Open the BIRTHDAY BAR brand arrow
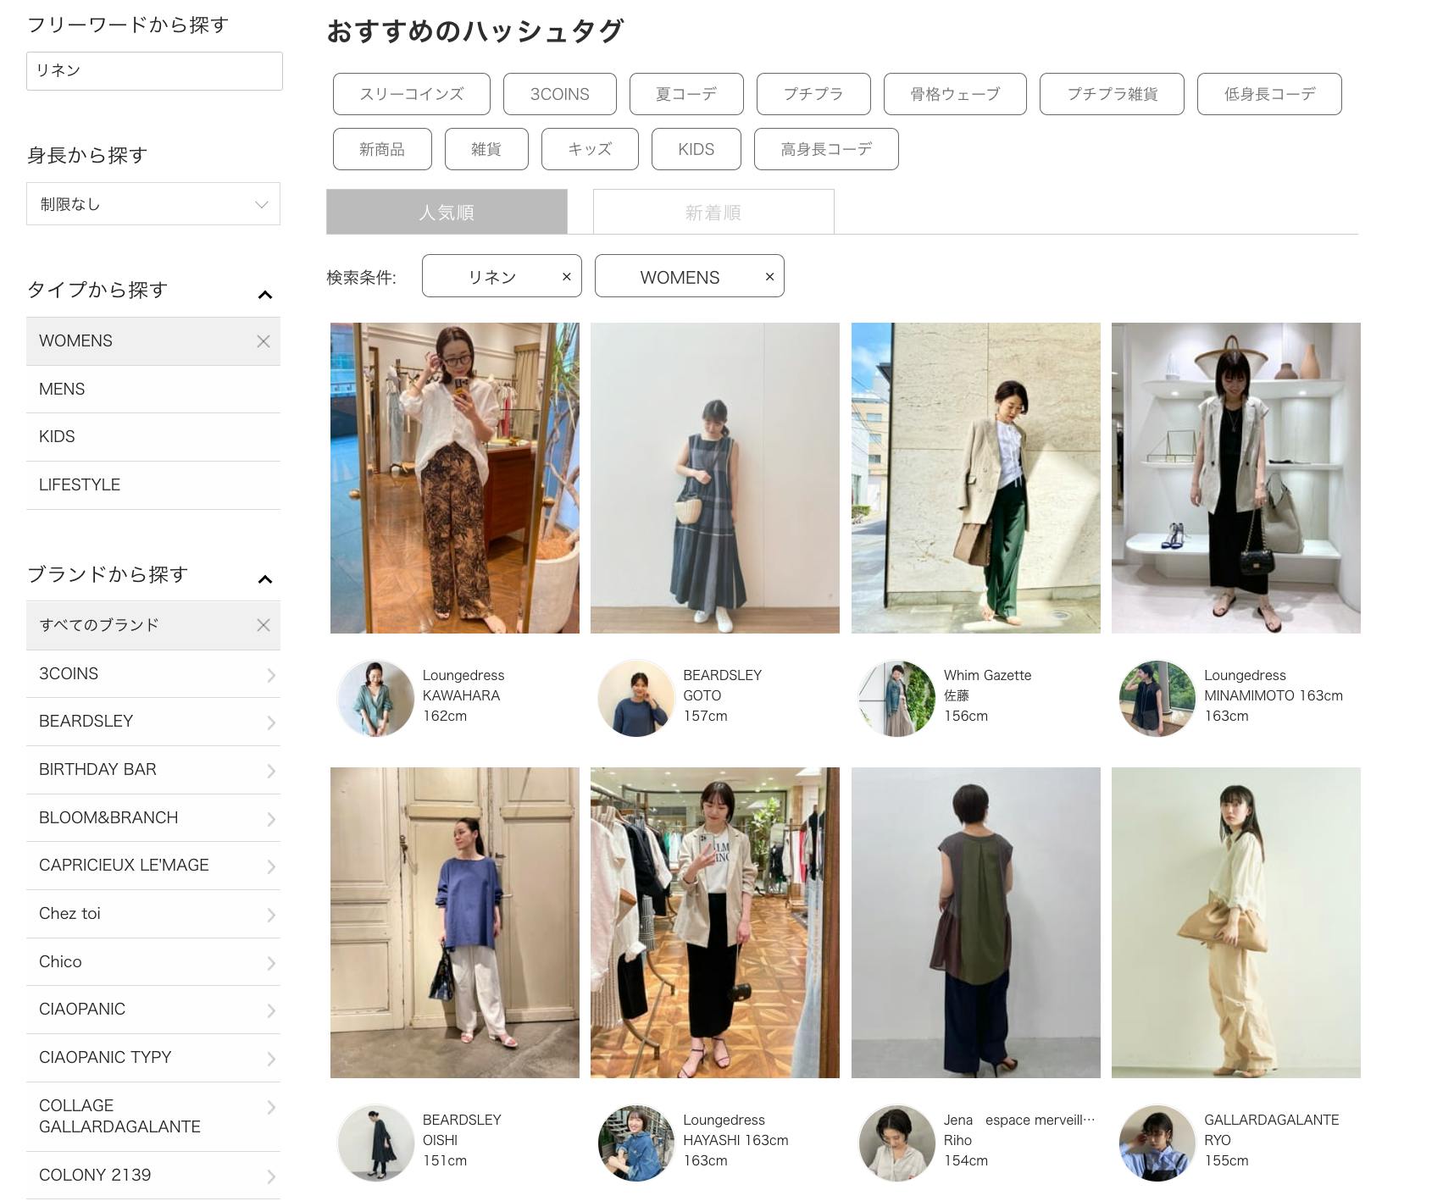This screenshot has height=1201, width=1454. click(271, 771)
